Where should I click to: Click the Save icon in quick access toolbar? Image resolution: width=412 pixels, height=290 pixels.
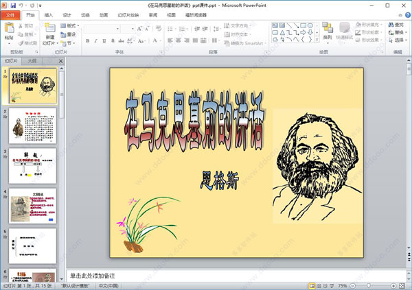coord(13,5)
